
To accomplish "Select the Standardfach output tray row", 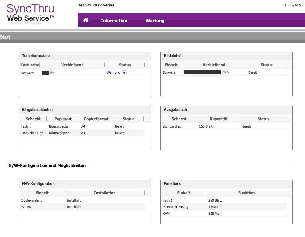I will [224, 126].
